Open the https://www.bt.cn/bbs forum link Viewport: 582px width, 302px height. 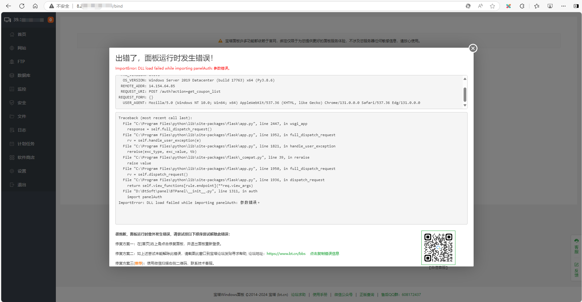click(x=286, y=254)
